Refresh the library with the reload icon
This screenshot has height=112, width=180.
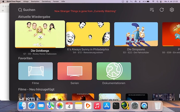162,10
